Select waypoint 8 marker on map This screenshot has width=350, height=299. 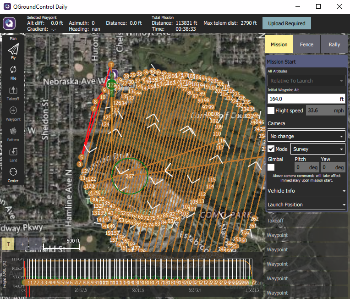[x=95, y=102]
